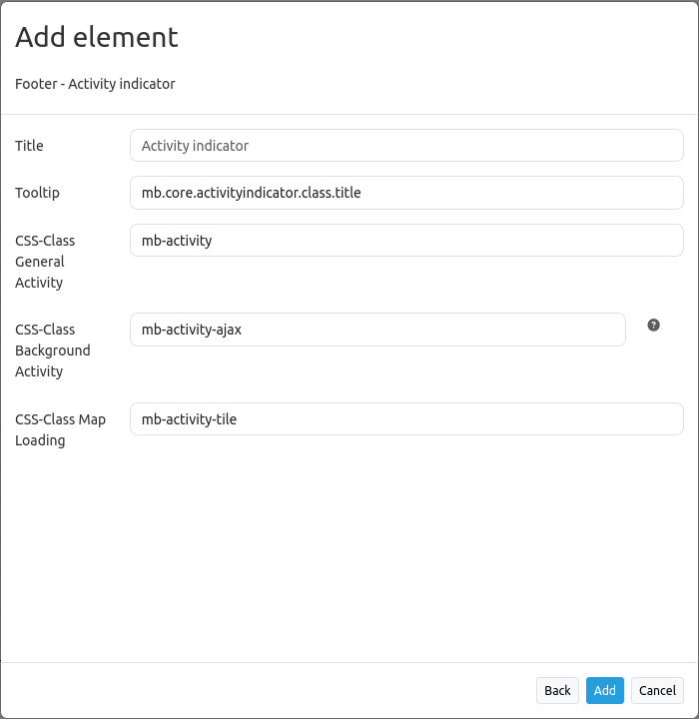Click the 'Footer - Activity indicator' subtitle
The image size is (699, 719).
coord(95,84)
